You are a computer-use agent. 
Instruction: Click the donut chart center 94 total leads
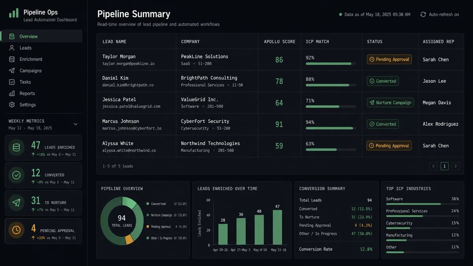click(x=122, y=220)
